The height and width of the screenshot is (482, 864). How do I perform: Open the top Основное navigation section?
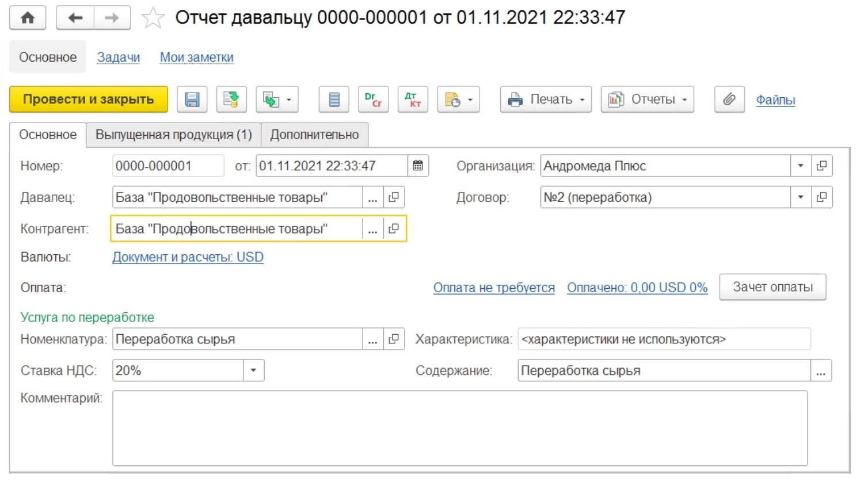(x=48, y=57)
